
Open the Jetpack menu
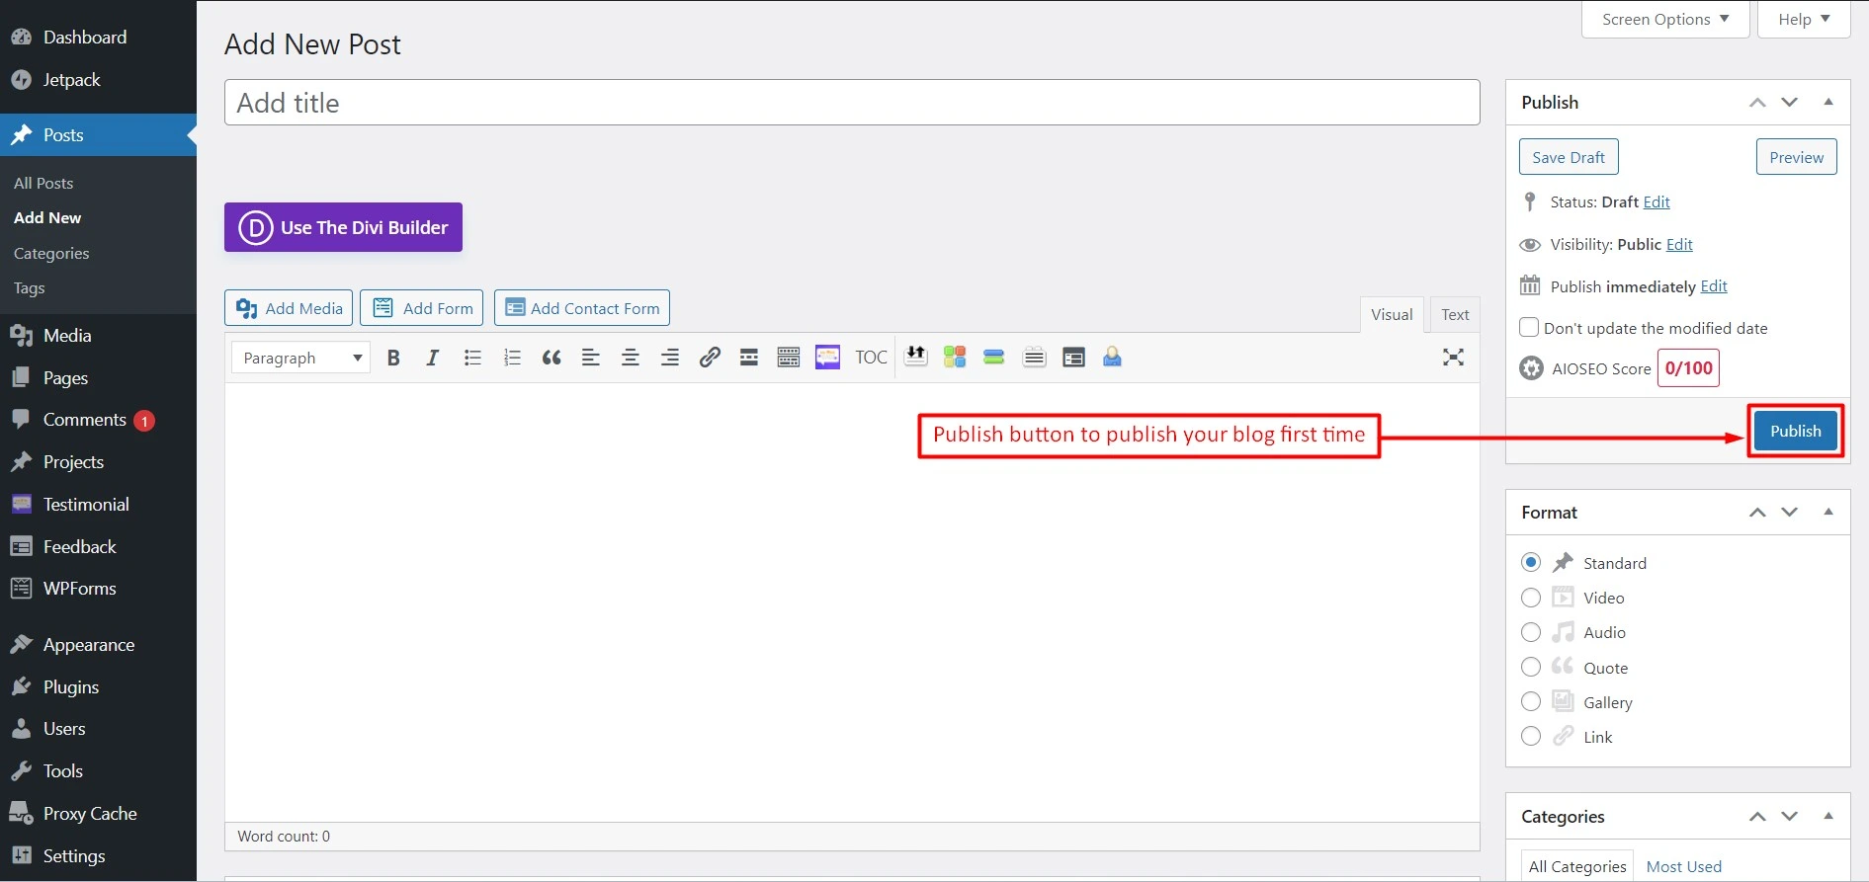click(x=98, y=80)
